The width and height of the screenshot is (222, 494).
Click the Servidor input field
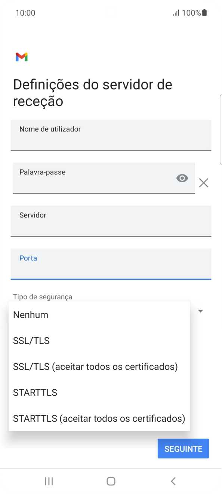coord(111,221)
